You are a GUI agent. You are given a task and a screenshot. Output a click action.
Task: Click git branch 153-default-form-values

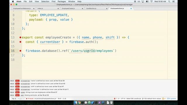(x=152, y=99)
